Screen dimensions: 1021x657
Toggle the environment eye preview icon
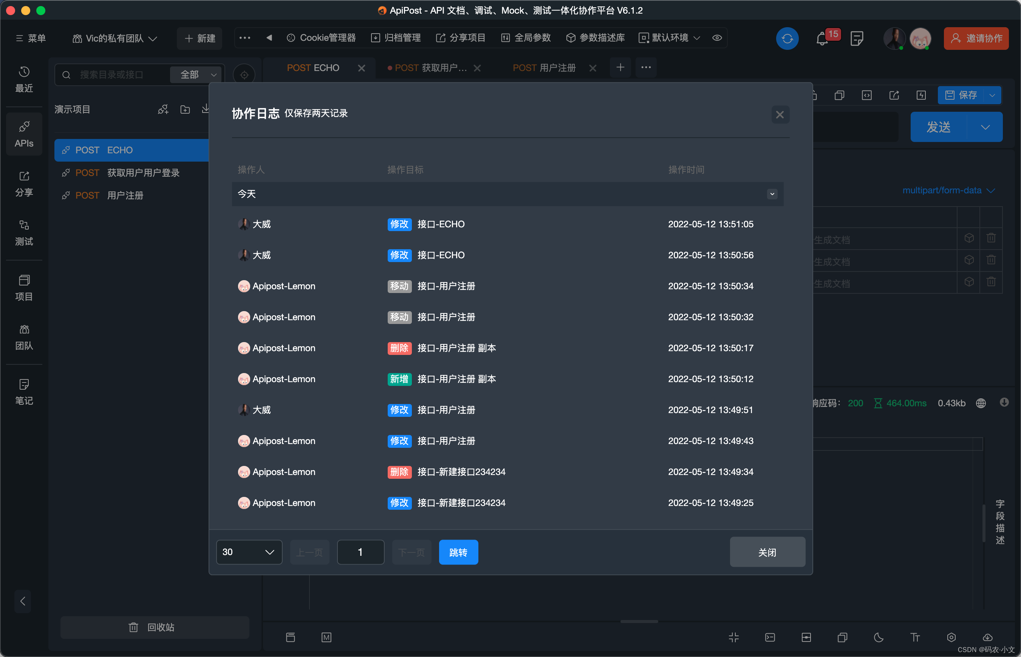point(717,38)
